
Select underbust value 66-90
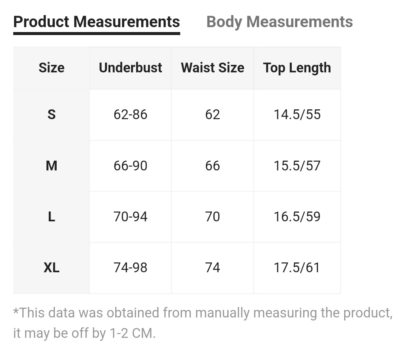point(130,166)
